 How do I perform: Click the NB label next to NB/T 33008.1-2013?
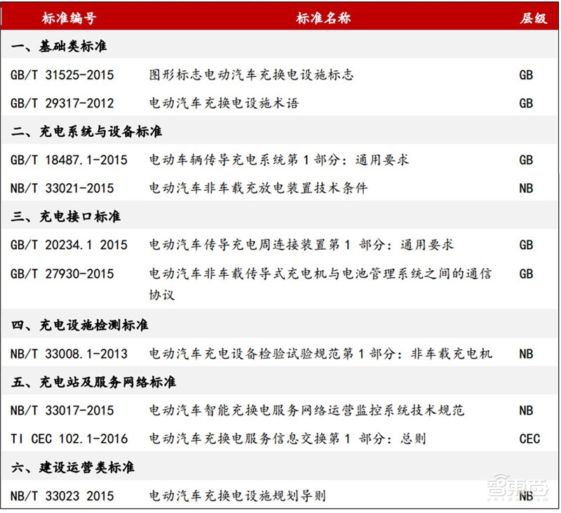click(x=526, y=354)
